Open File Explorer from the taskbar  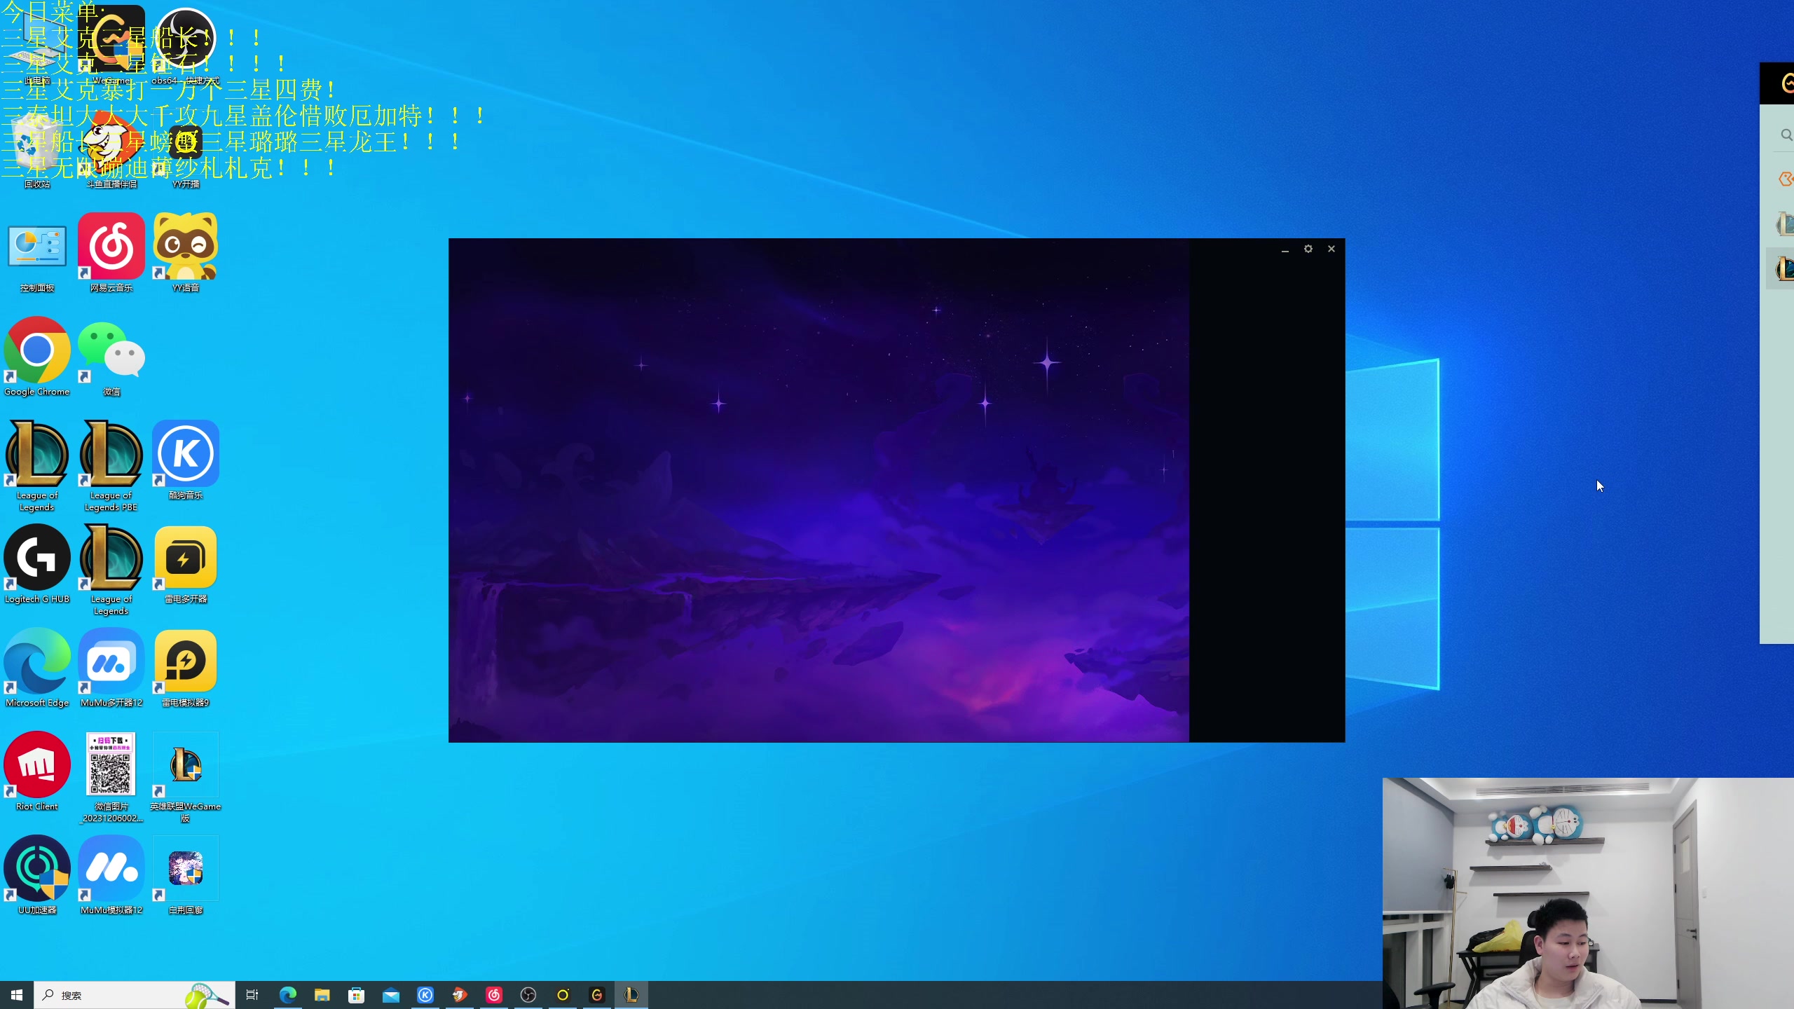pos(322,995)
